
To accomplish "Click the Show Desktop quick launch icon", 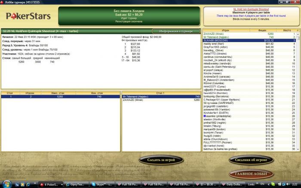I will [x=17, y=185].
